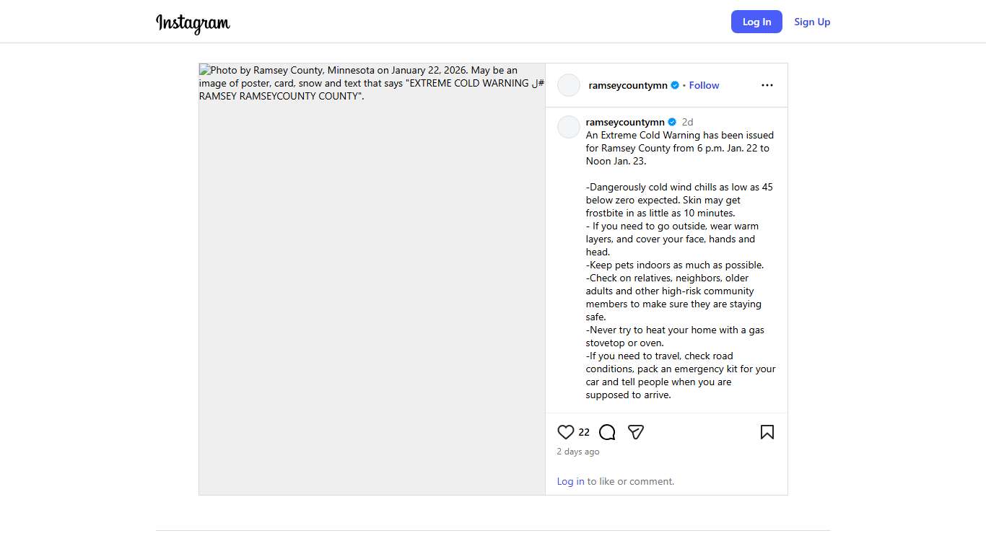The image size is (986, 554).
Task: Click the Log In button
Action: tap(756, 22)
